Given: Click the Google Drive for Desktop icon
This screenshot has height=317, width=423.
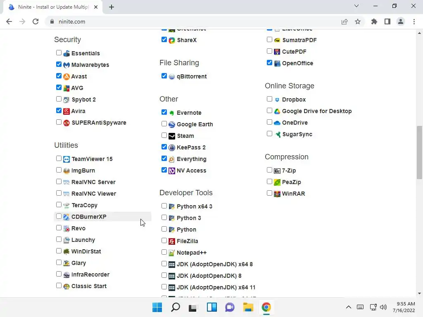Looking at the screenshot, I should (277, 111).
